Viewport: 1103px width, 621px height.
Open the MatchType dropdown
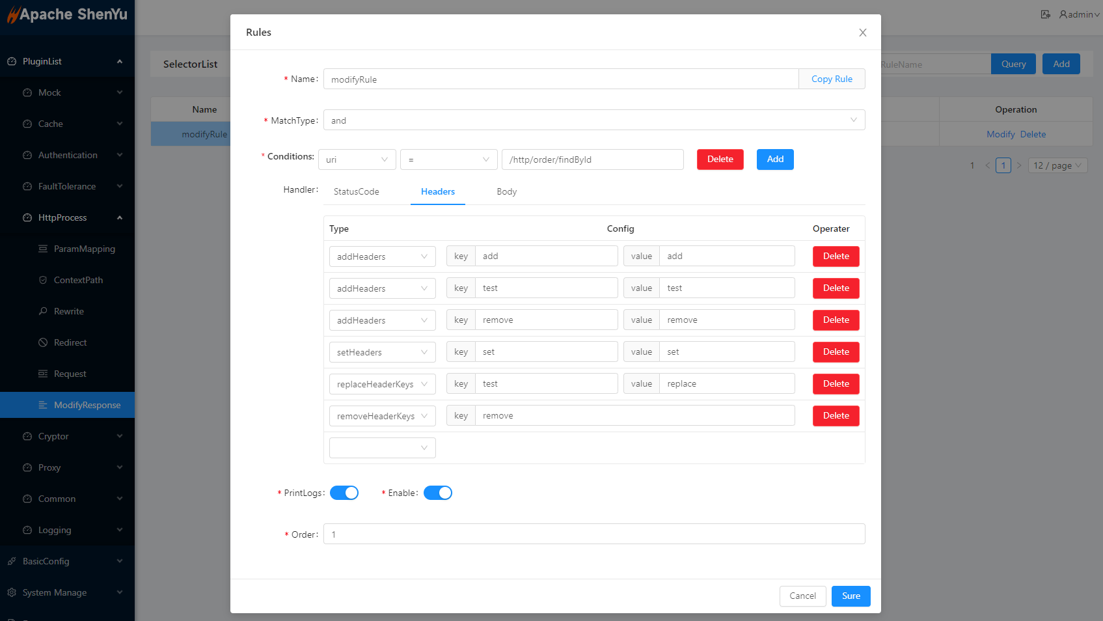tap(593, 120)
